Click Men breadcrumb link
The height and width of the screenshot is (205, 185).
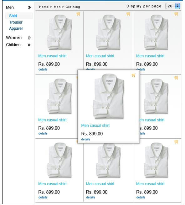[x=57, y=7]
